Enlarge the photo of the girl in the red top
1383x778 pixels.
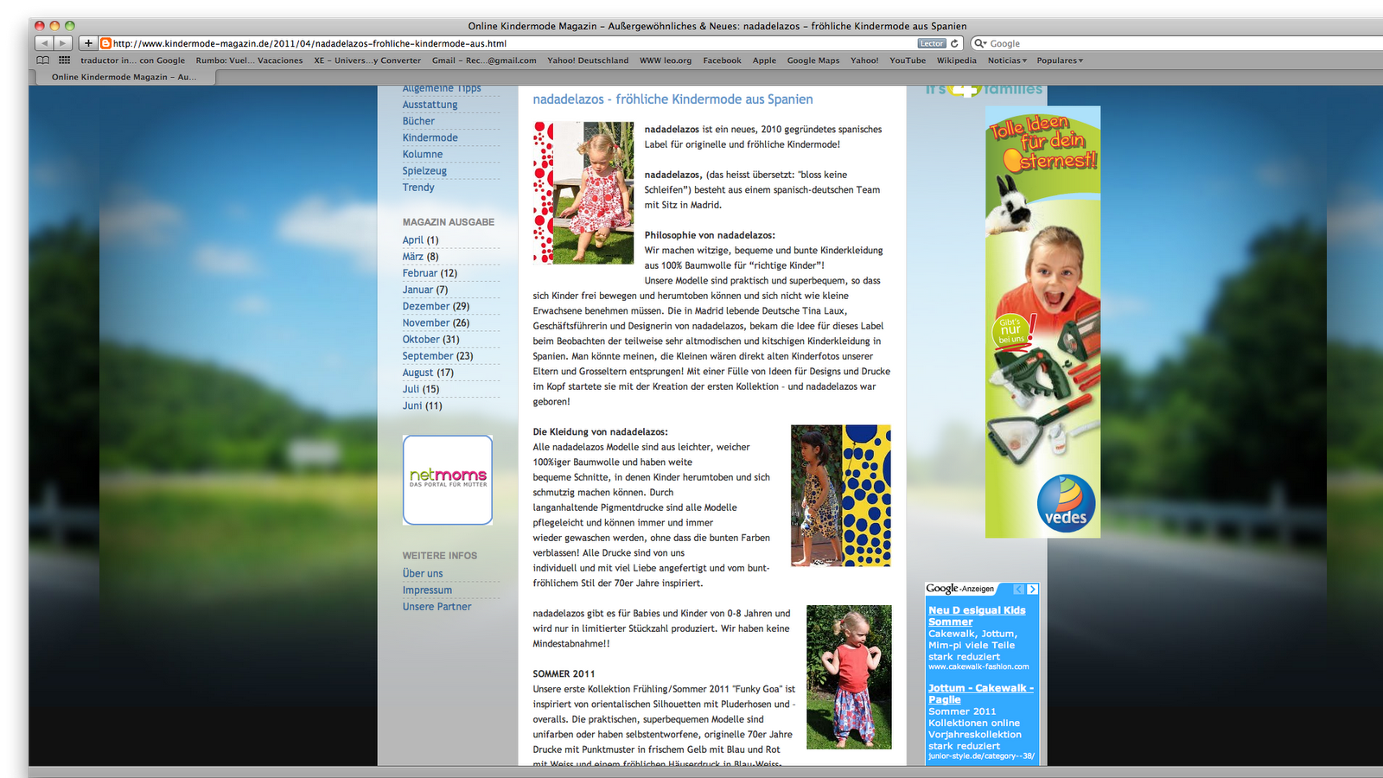(849, 677)
